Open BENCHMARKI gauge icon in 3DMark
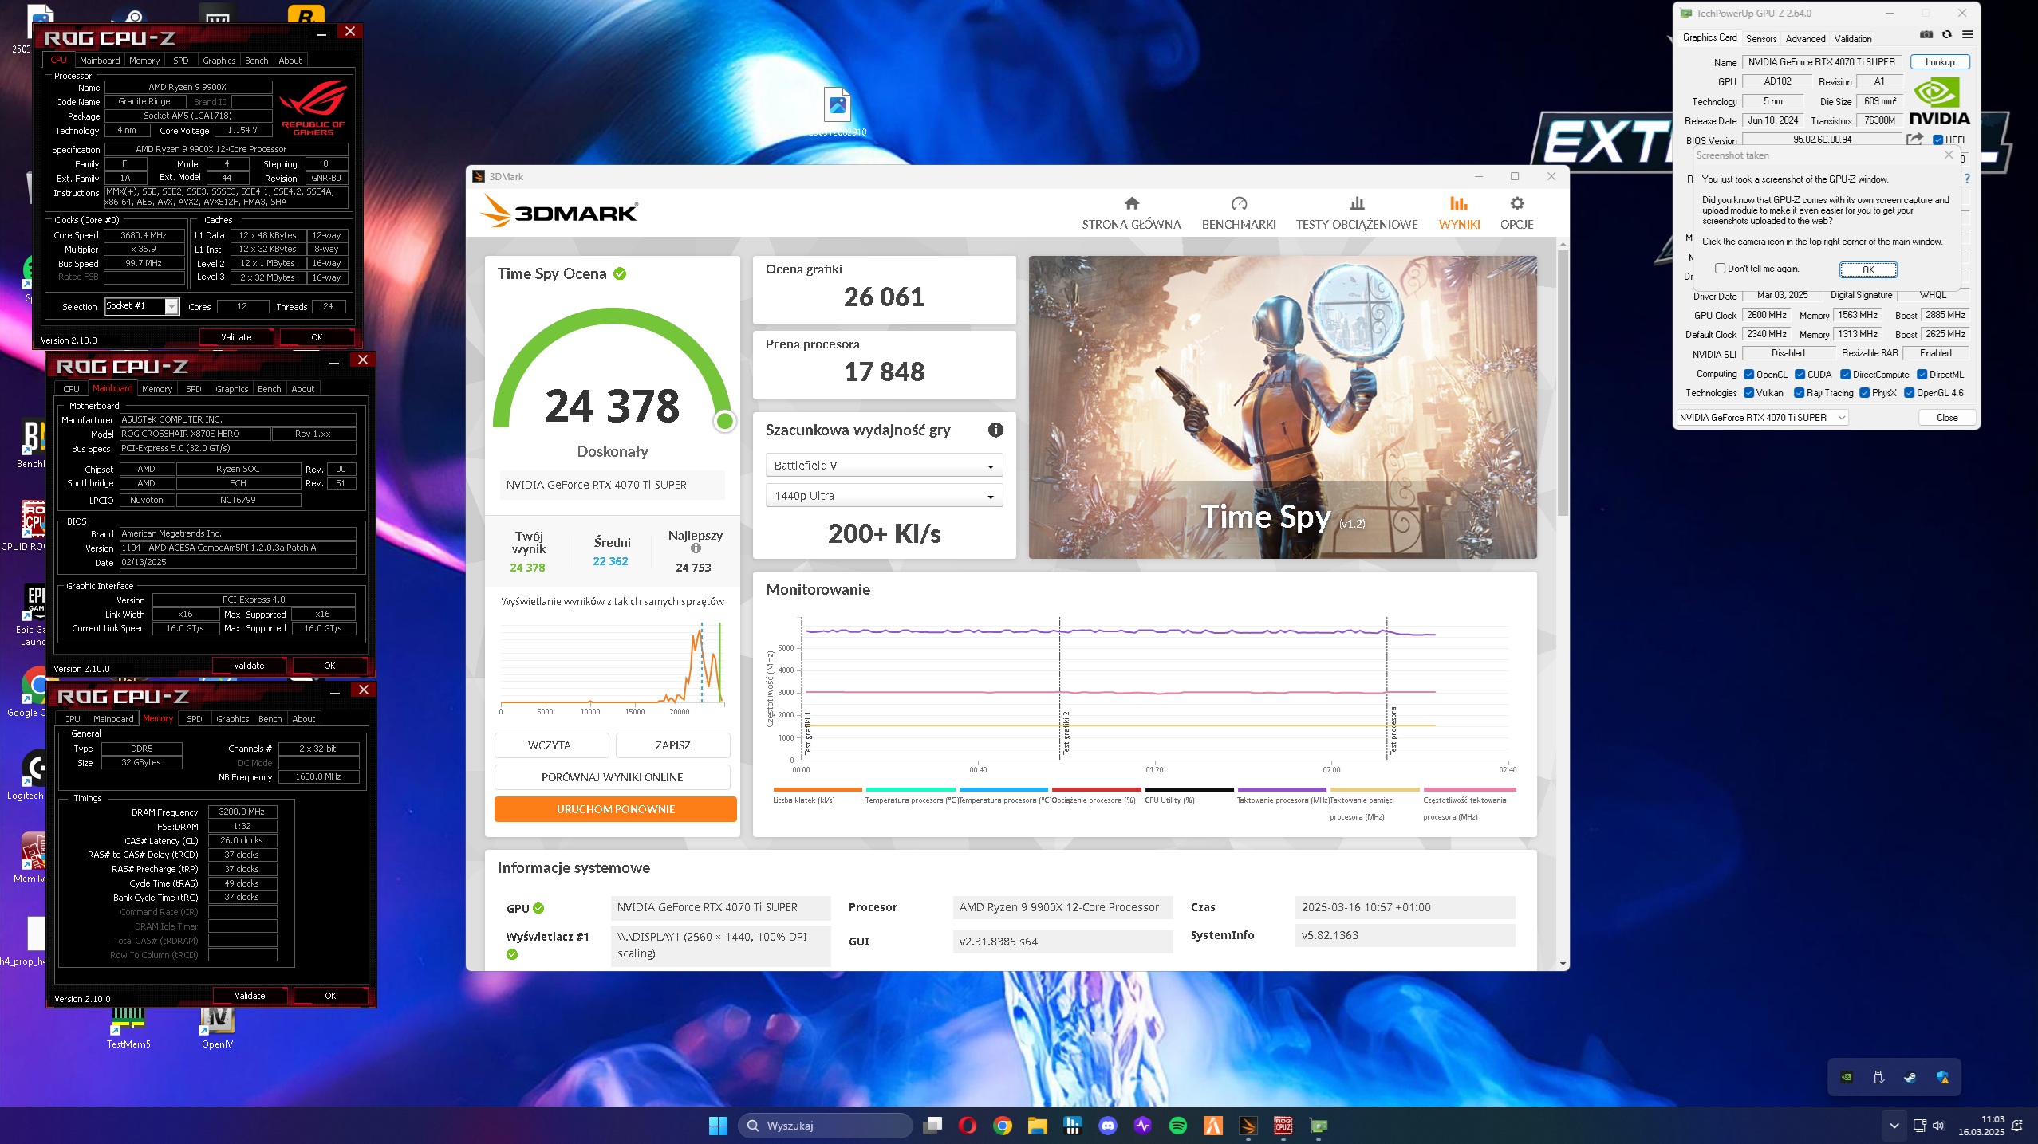The height and width of the screenshot is (1144, 2038). (x=1239, y=203)
